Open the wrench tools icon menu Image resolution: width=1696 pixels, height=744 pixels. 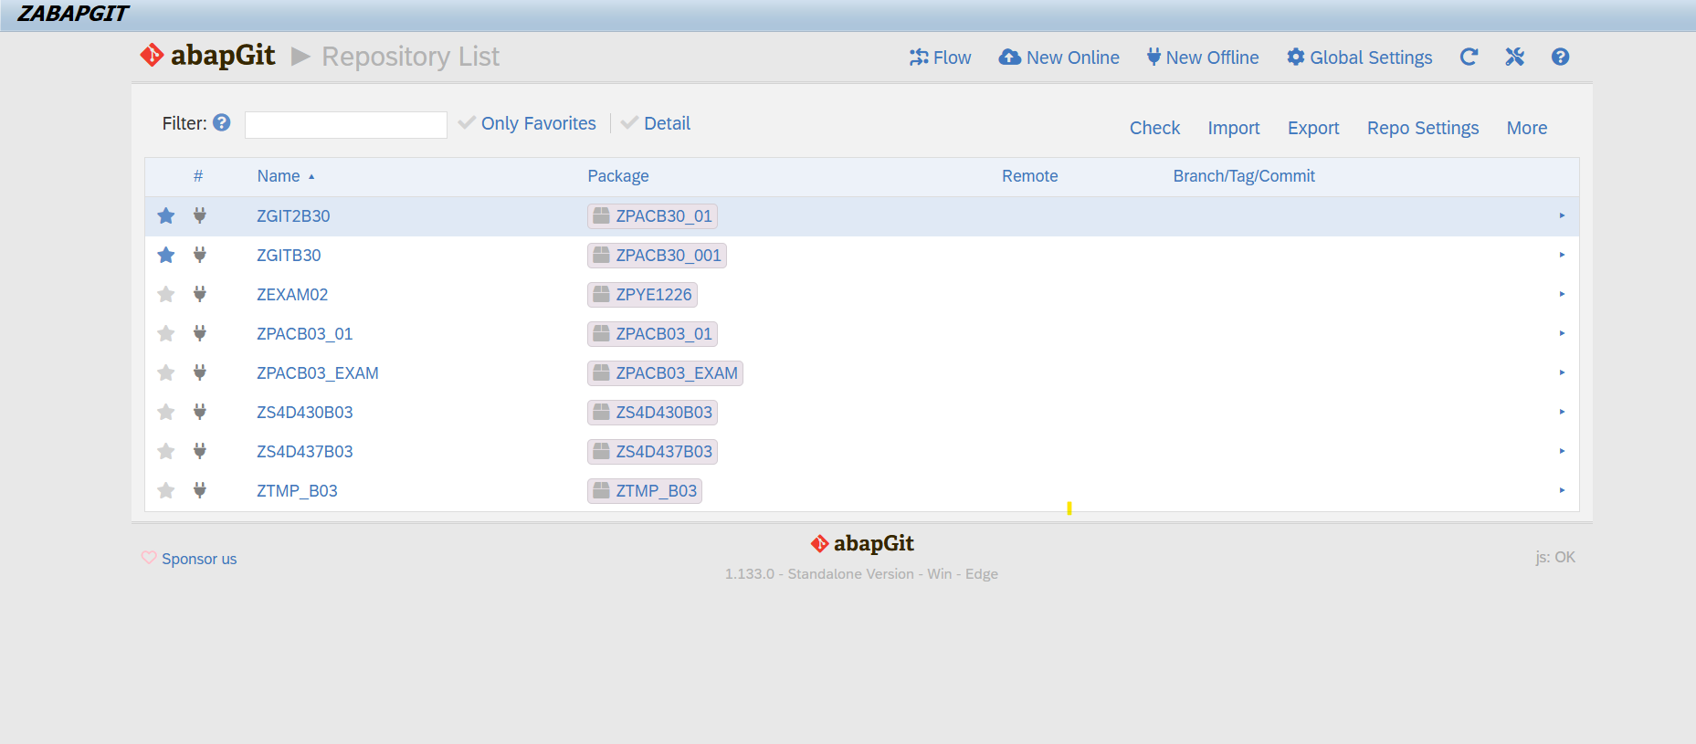(x=1514, y=57)
